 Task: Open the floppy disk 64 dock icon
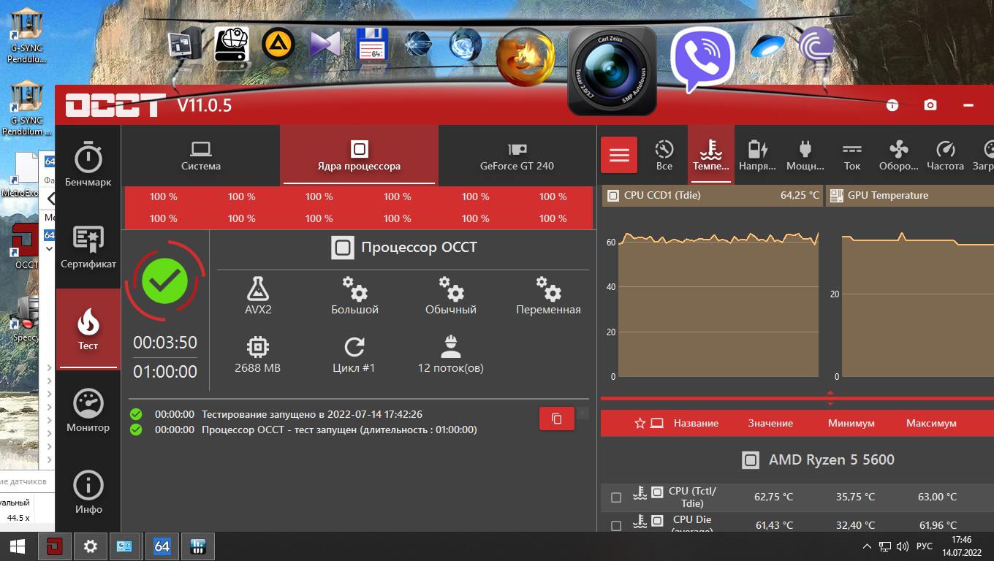point(371,44)
